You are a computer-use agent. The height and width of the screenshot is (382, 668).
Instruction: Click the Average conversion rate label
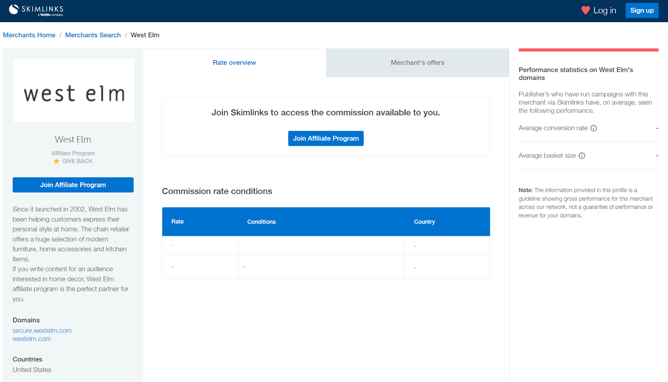(x=553, y=128)
